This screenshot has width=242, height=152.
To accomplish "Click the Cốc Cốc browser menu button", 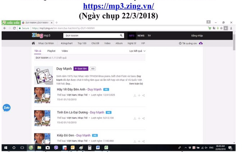I will tap(11, 23).
